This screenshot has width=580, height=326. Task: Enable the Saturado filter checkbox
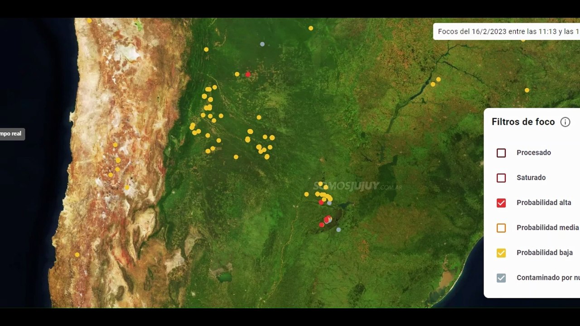tap(501, 177)
